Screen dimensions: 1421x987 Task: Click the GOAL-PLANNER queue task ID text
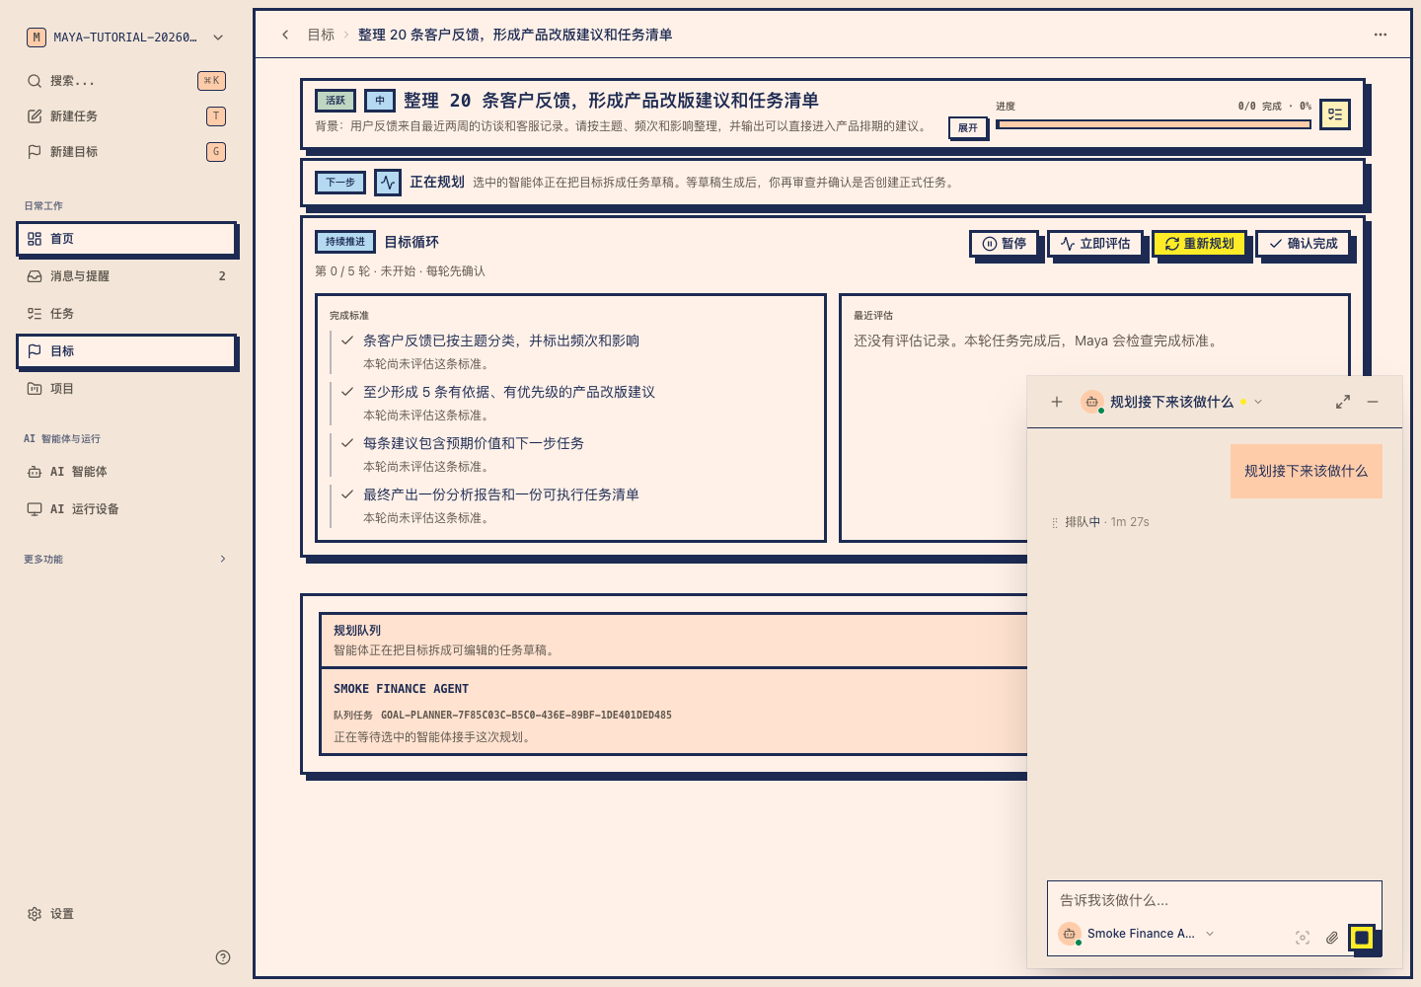point(526,715)
